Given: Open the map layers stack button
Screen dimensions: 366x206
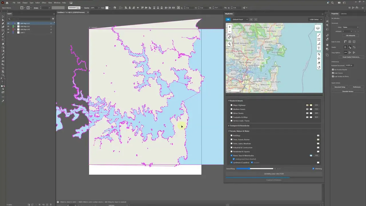Looking at the screenshot, I should [x=318, y=28].
